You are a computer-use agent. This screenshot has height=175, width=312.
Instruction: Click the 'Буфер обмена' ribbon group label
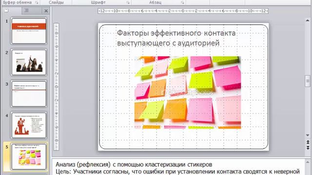pyautogui.click(x=18, y=2)
